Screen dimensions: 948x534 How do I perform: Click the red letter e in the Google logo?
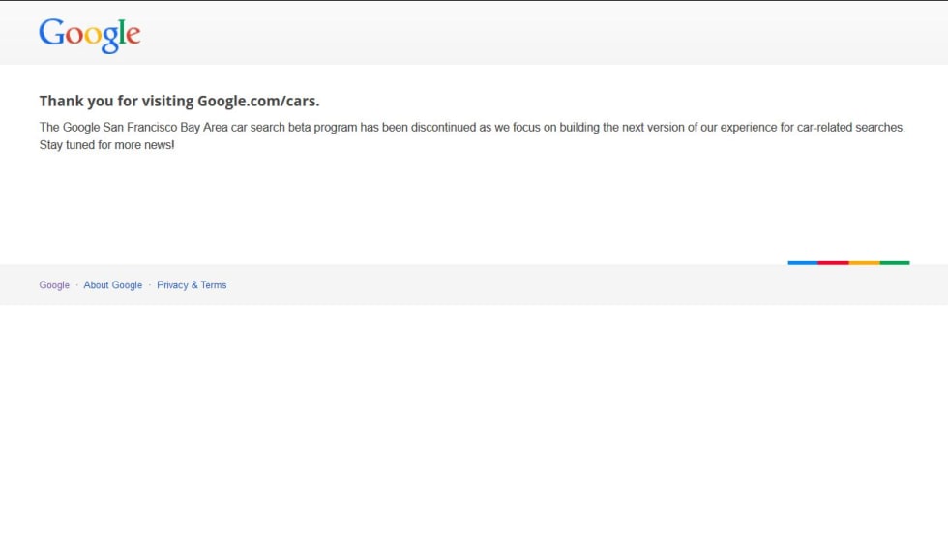pyautogui.click(x=133, y=37)
